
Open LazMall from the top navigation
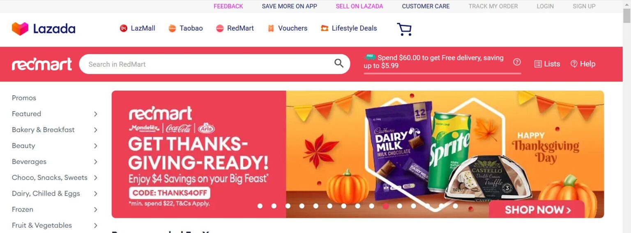tap(137, 28)
